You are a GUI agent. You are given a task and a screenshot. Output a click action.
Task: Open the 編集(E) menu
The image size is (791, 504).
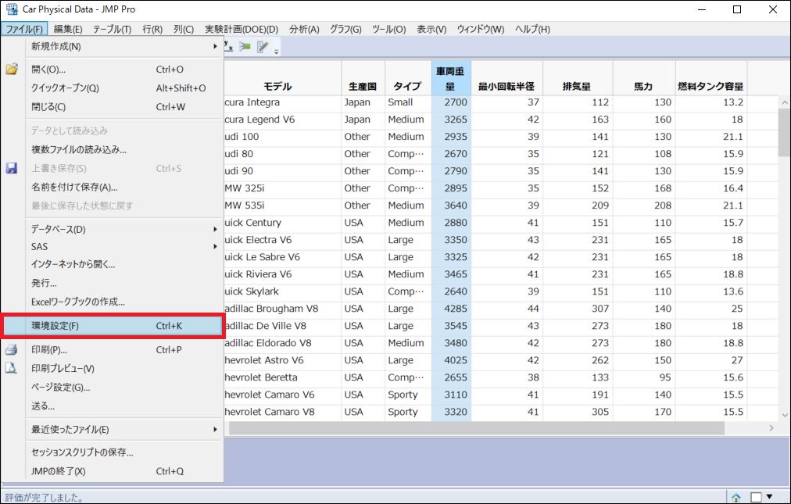pyautogui.click(x=68, y=29)
